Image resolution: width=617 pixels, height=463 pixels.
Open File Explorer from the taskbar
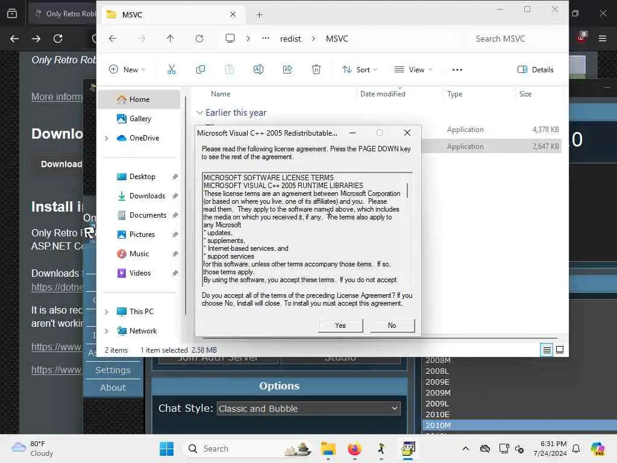[328, 449]
